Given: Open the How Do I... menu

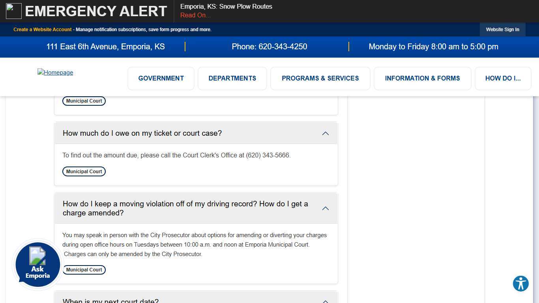Looking at the screenshot, I should click(503, 78).
